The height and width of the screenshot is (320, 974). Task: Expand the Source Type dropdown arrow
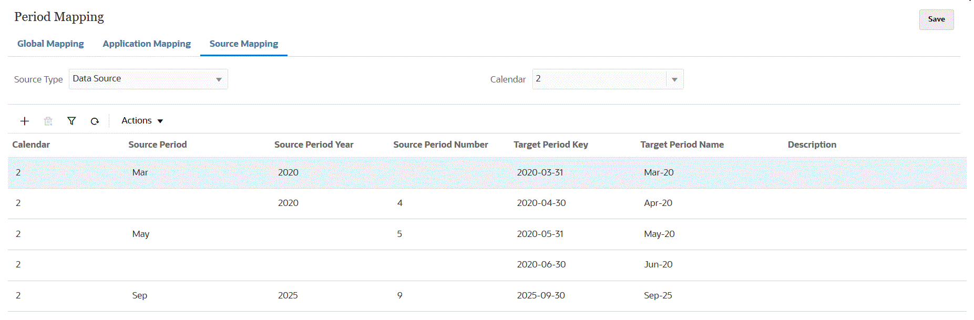219,79
